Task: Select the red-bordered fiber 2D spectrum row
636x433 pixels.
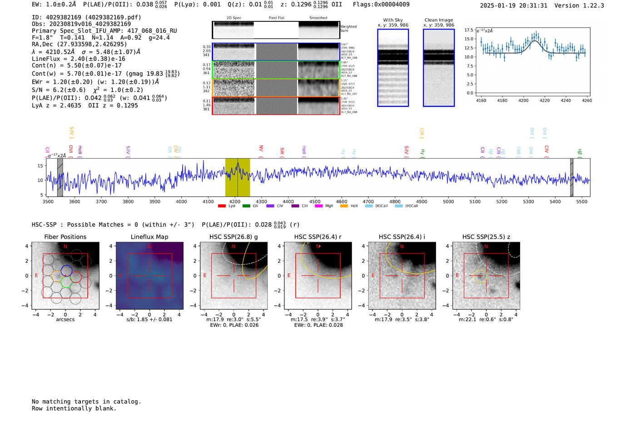Action: click(276, 105)
